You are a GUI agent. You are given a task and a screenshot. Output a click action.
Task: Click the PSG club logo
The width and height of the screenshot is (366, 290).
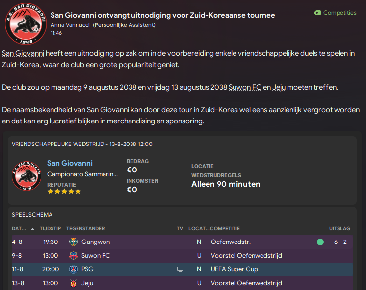73,269
